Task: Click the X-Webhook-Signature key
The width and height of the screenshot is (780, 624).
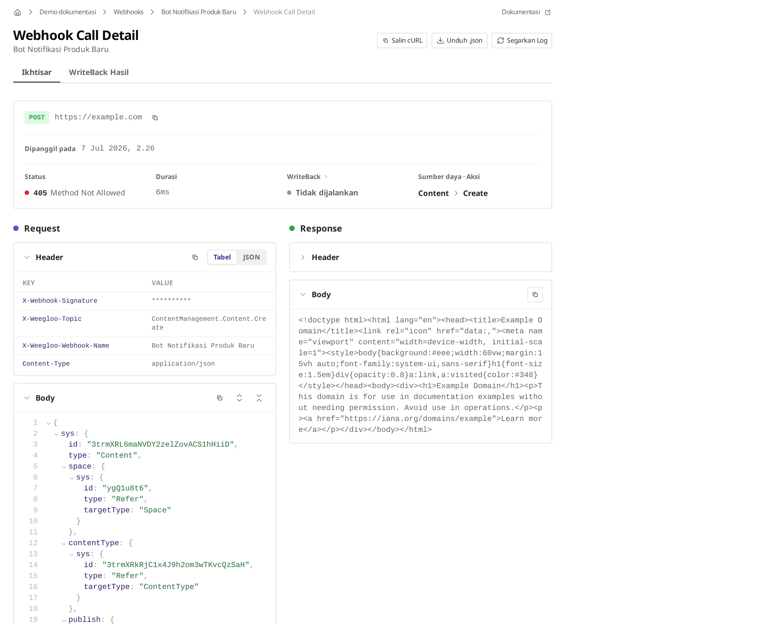Action: tap(60, 301)
